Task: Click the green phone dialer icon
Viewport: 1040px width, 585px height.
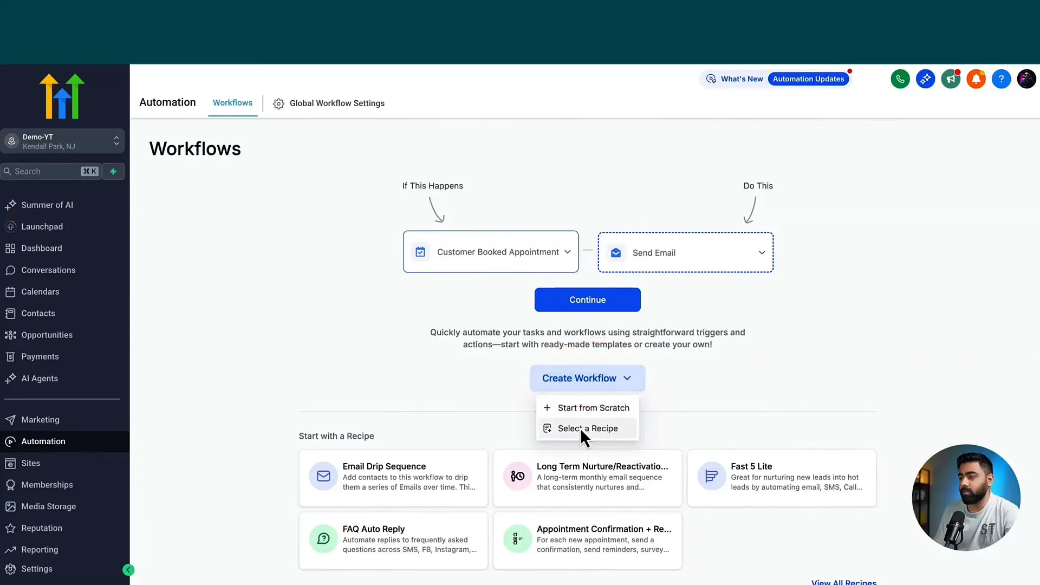Action: point(900,79)
